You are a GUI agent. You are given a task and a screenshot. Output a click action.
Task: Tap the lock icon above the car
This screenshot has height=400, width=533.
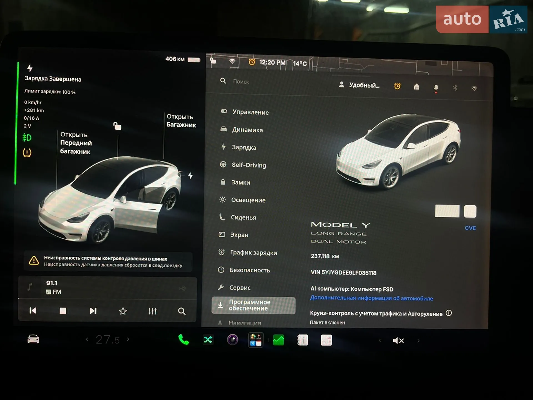(117, 126)
